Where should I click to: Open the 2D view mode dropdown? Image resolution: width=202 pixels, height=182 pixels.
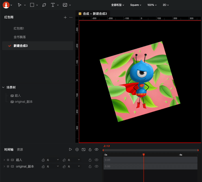pyautogui.click(x=166, y=5)
